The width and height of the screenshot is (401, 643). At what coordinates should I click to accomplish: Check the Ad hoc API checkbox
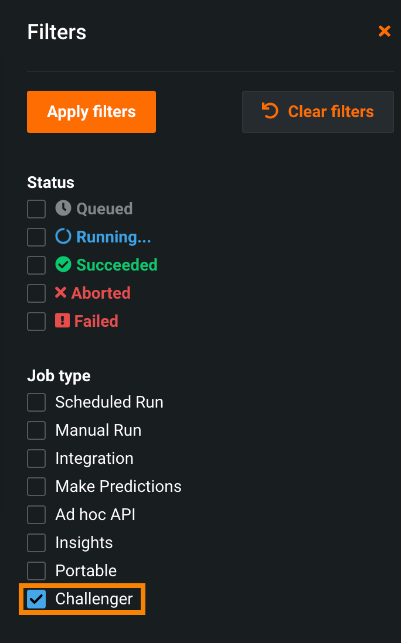coord(36,515)
